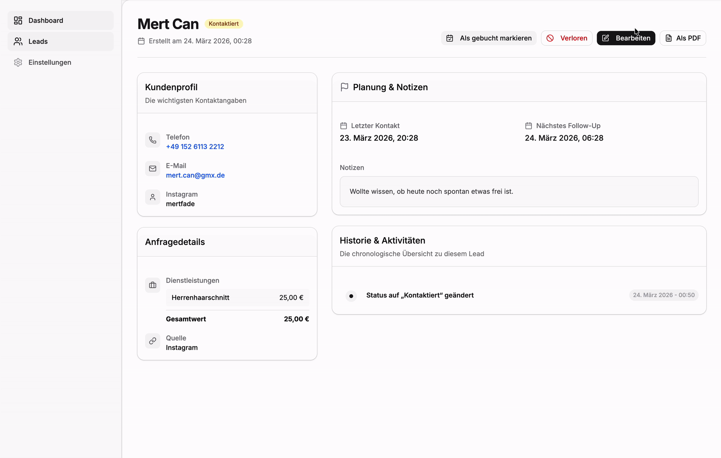
Task: Open the mert.can@gmx.de email link
Action: 195,175
